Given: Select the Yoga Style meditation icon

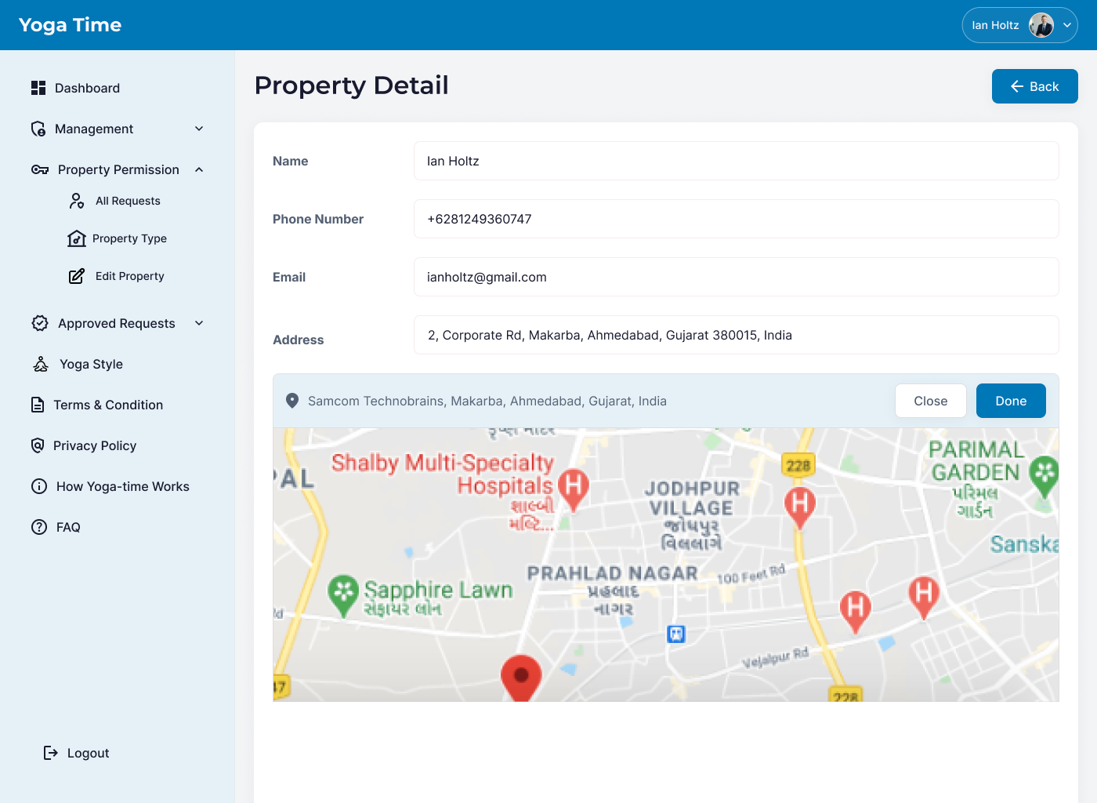Looking at the screenshot, I should point(41,364).
